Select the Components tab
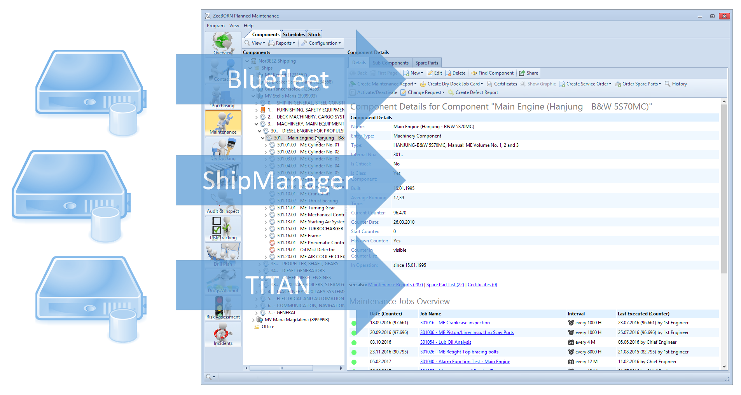Screen dimensions: 741x395 (266, 35)
